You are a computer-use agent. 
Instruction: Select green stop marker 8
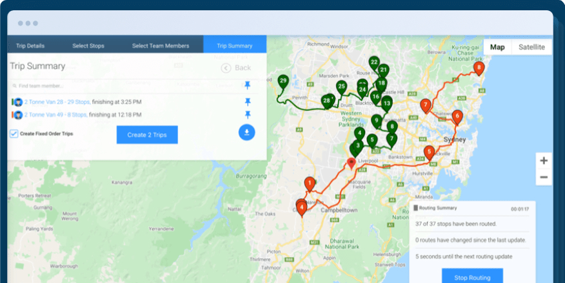pos(392,128)
